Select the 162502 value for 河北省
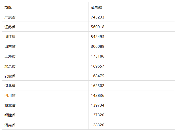Screen dimensions: 178x132 97,86
